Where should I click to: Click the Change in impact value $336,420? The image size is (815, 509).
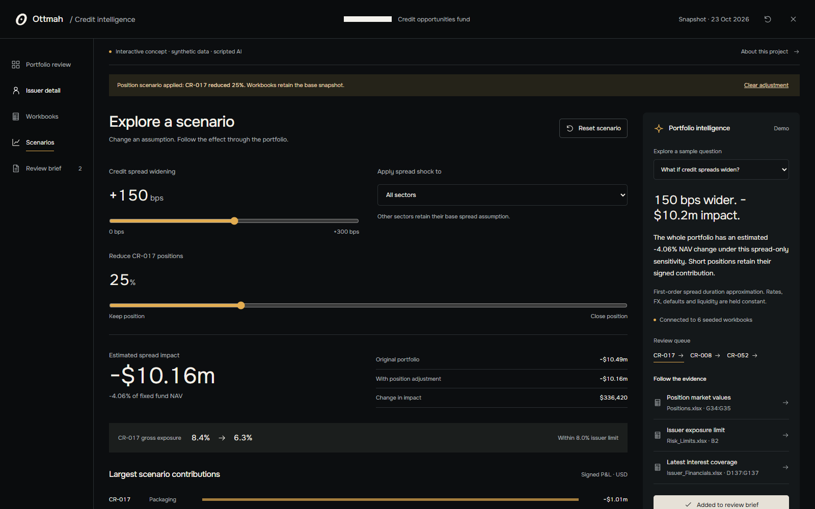click(613, 398)
